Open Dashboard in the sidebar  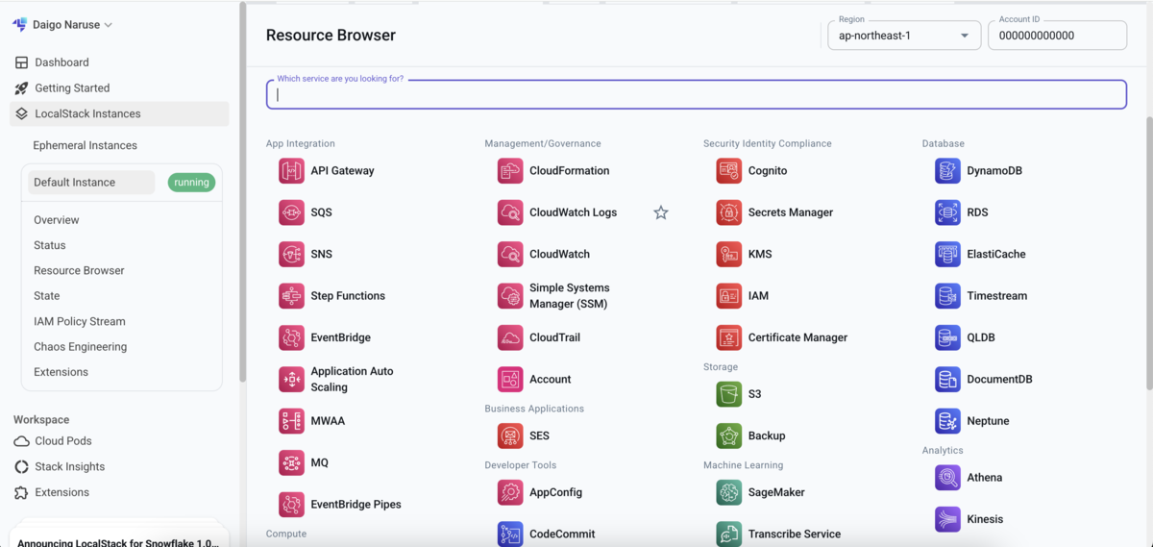[x=61, y=62]
